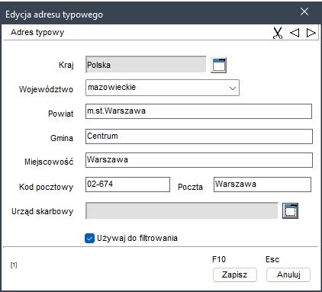Expand the Województwo dropdown
The image size is (322, 292).
(232, 88)
